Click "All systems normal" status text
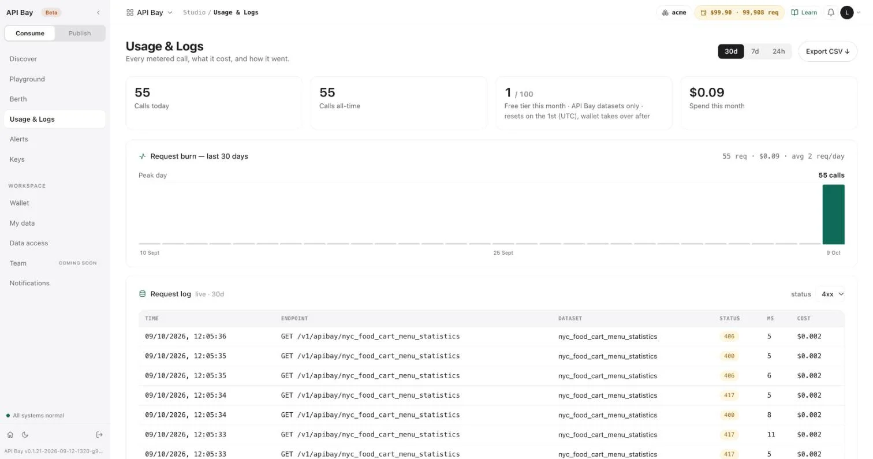 click(38, 416)
